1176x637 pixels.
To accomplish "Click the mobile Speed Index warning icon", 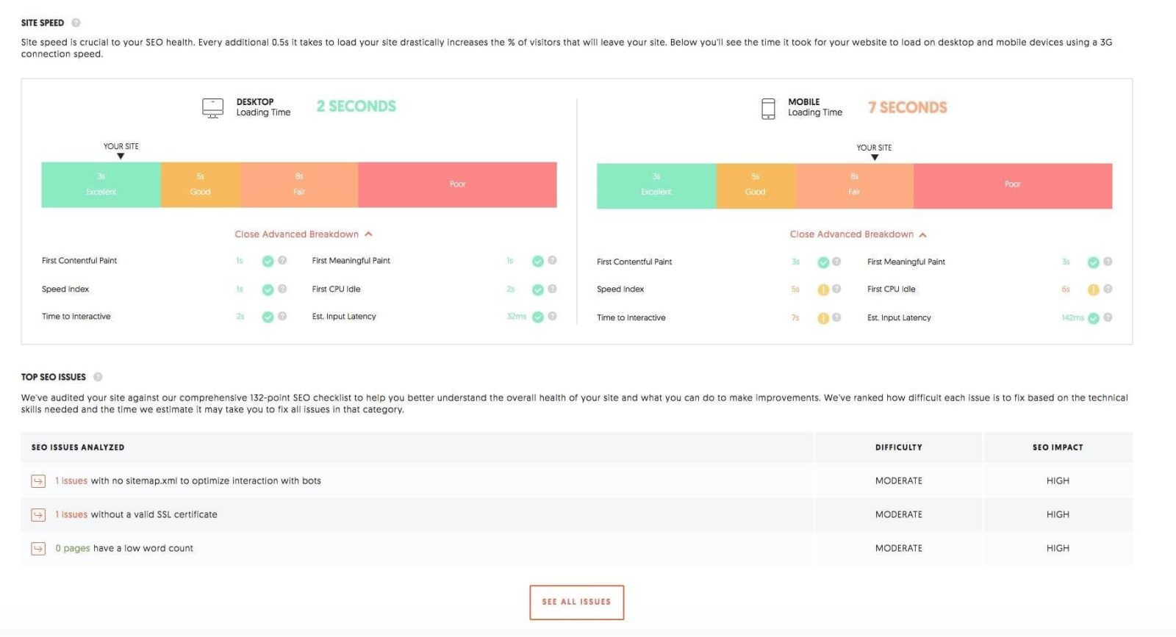I will tap(823, 289).
